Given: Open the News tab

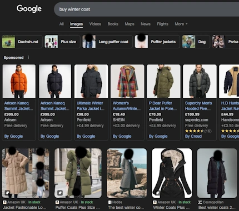Looking at the screenshot, I should (x=146, y=24).
